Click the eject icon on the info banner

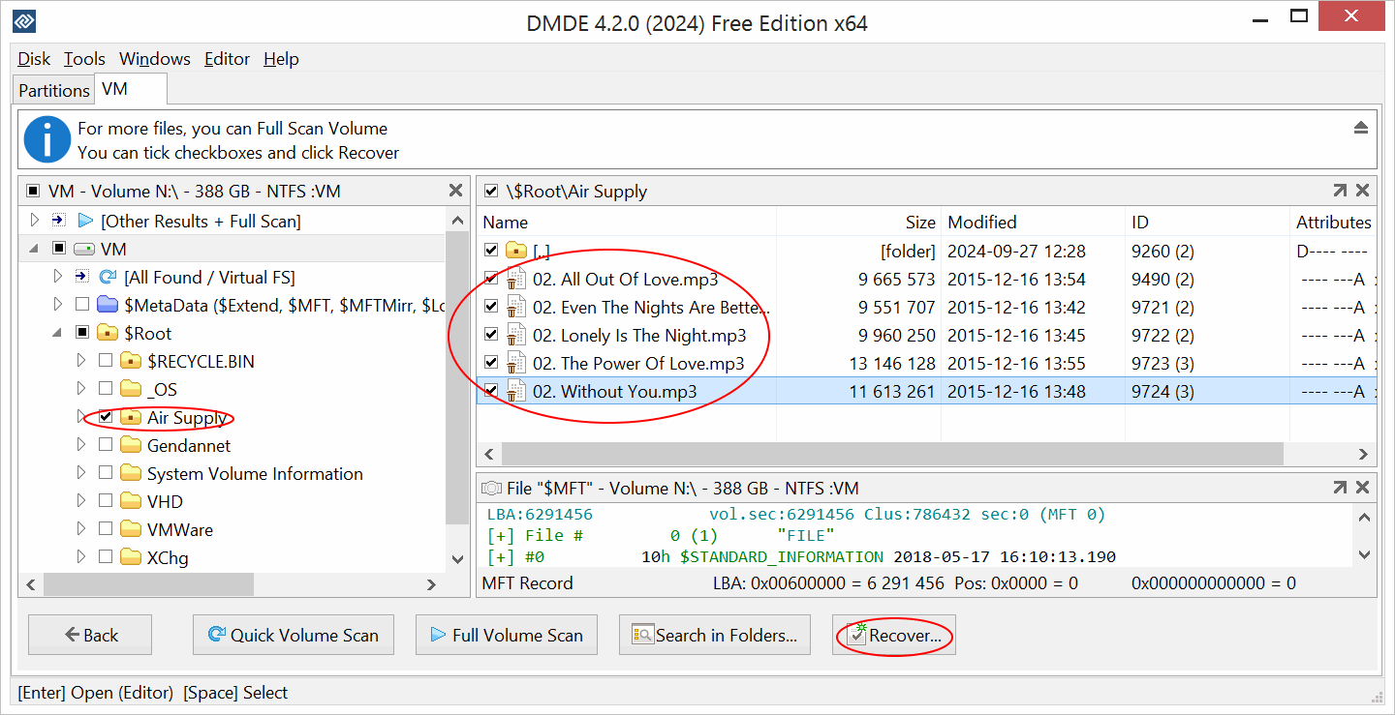coord(1361,128)
